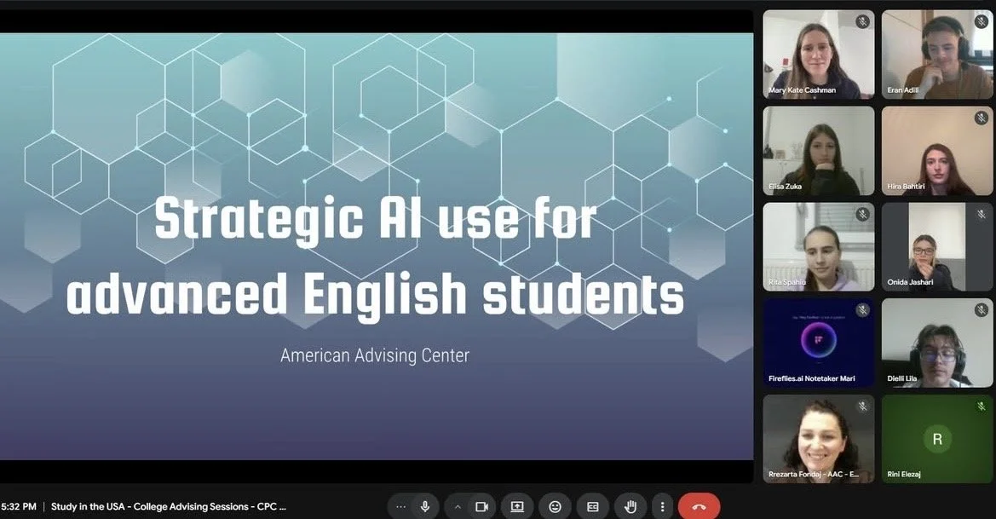Open microphone audio settings ellipsis
Screen dimensions: 996x519
[x=400, y=506]
